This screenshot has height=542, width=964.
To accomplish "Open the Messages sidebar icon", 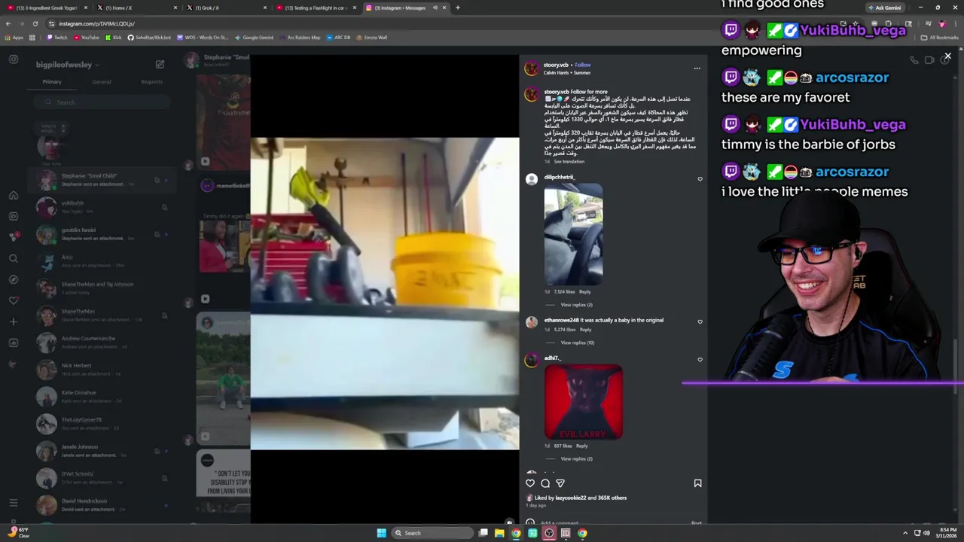I will pos(13,237).
